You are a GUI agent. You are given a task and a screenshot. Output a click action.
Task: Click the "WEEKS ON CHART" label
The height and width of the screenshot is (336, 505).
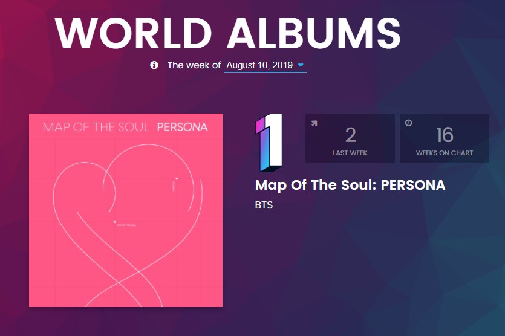click(445, 153)
